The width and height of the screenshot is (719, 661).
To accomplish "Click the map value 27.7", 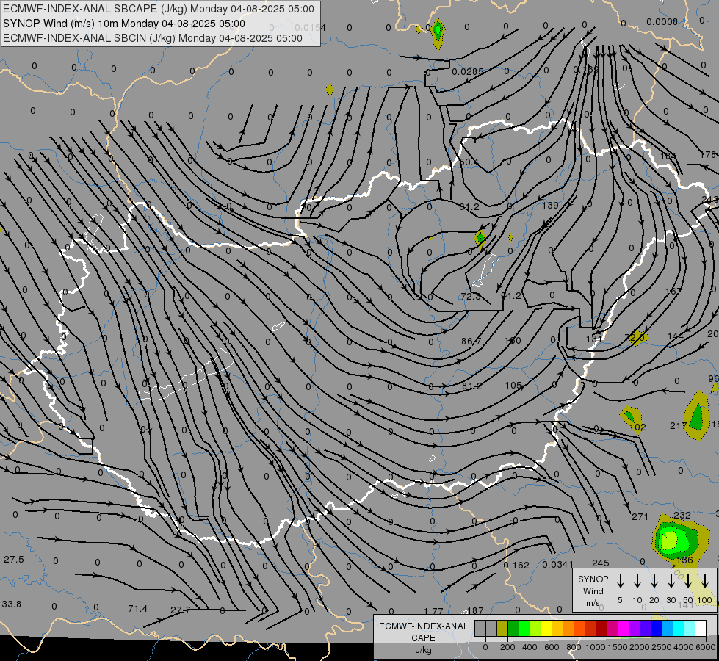I will click(180, 610).
